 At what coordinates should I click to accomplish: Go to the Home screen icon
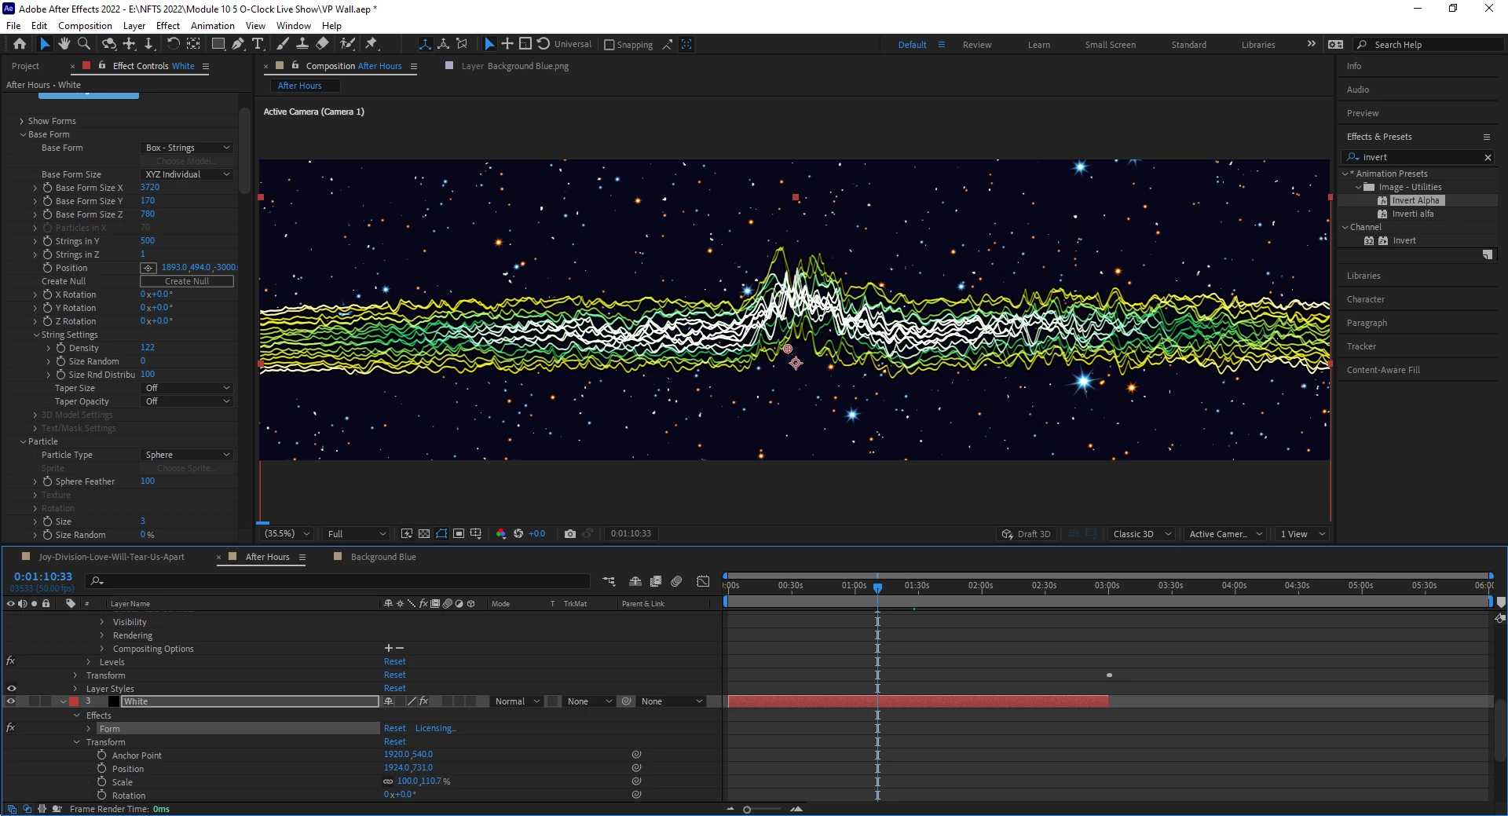(x=20, y=44)
